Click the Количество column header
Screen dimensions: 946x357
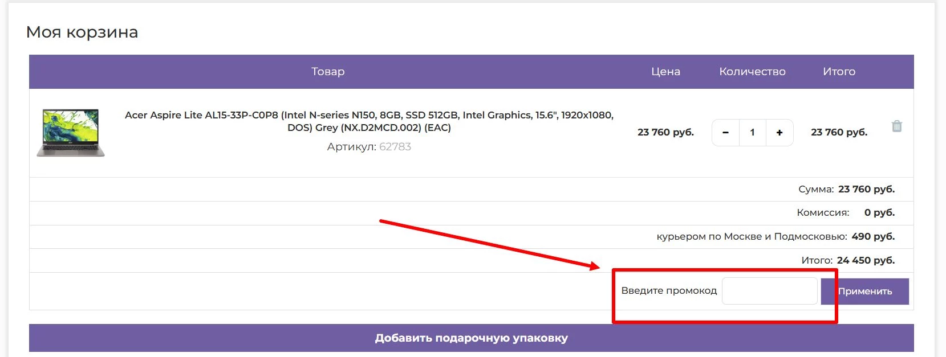click(752, 72)
